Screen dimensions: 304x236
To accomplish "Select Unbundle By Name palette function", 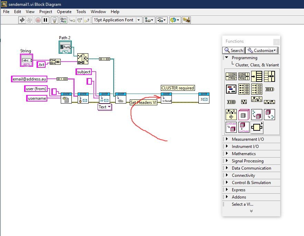I will 231,76.
